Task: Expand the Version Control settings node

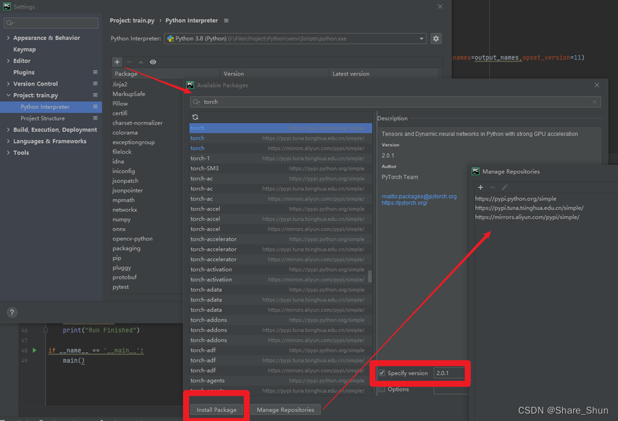Action: click(8, 84)
